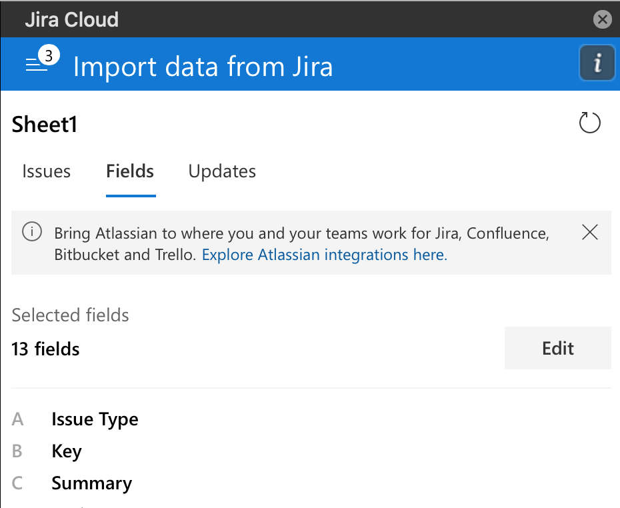Refresh Sheet1 data with the circular arrow

click(x=589, y=123)
